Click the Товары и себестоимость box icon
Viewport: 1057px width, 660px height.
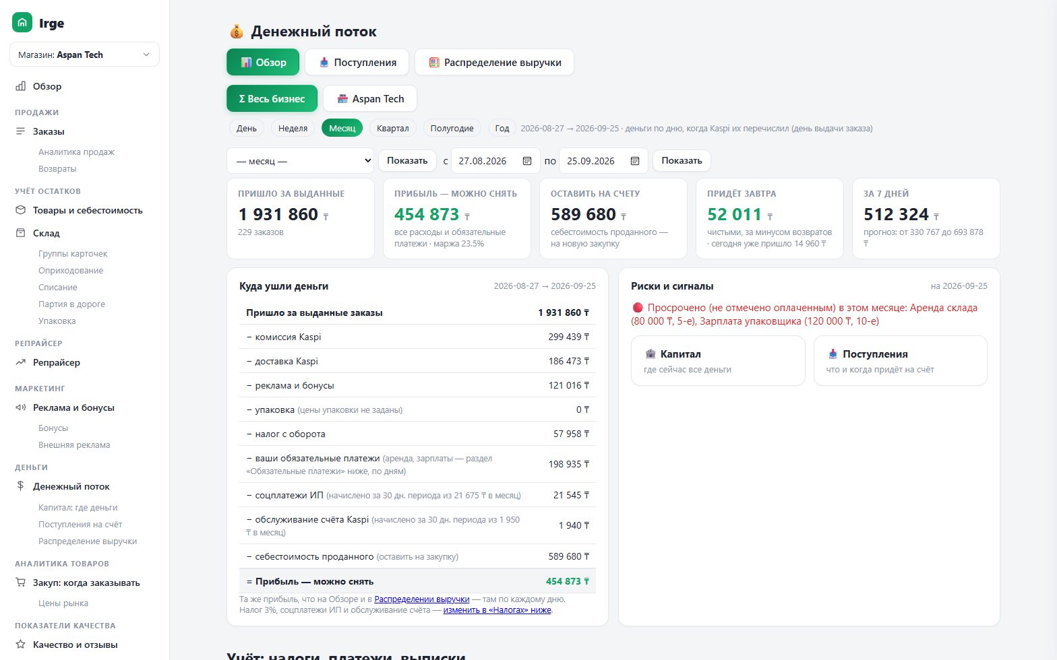21,210
